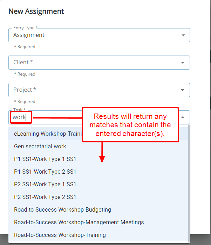Select P1 SS1-Work Type 1 SS1

point(45,159)
